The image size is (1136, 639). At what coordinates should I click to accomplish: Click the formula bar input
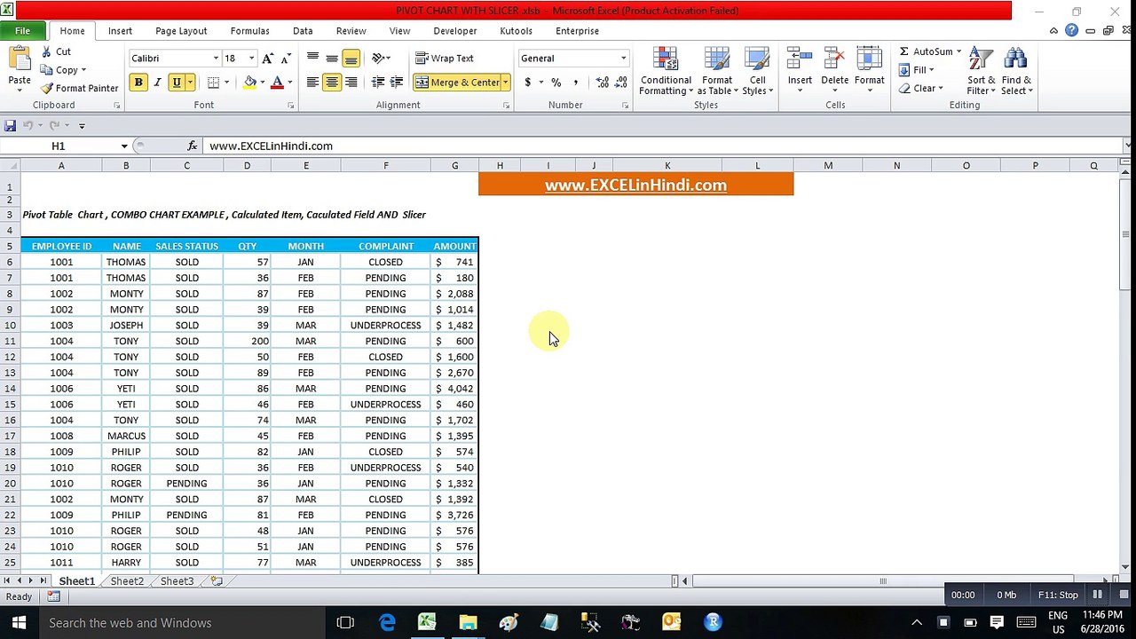(x=664, y=146)
